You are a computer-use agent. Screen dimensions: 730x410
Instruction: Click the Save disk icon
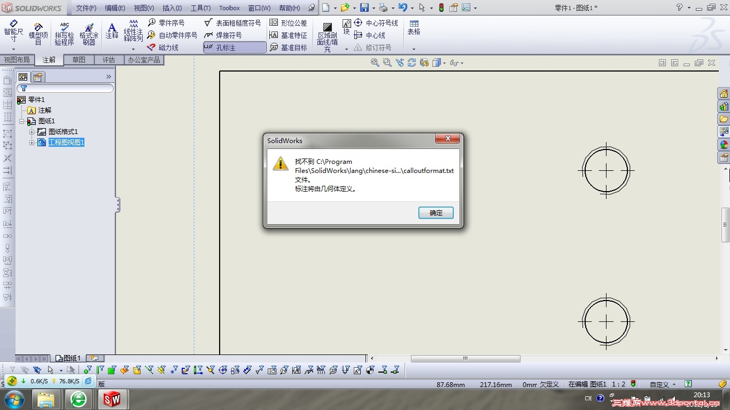[364, 7]
